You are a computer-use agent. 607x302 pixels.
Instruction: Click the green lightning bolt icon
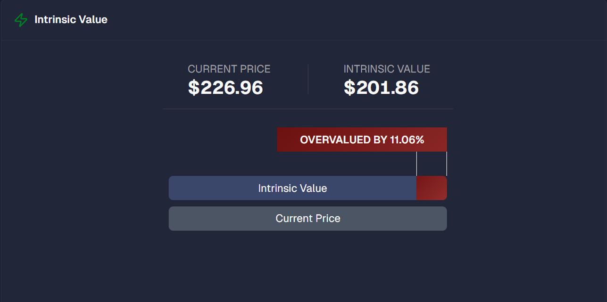21,20
